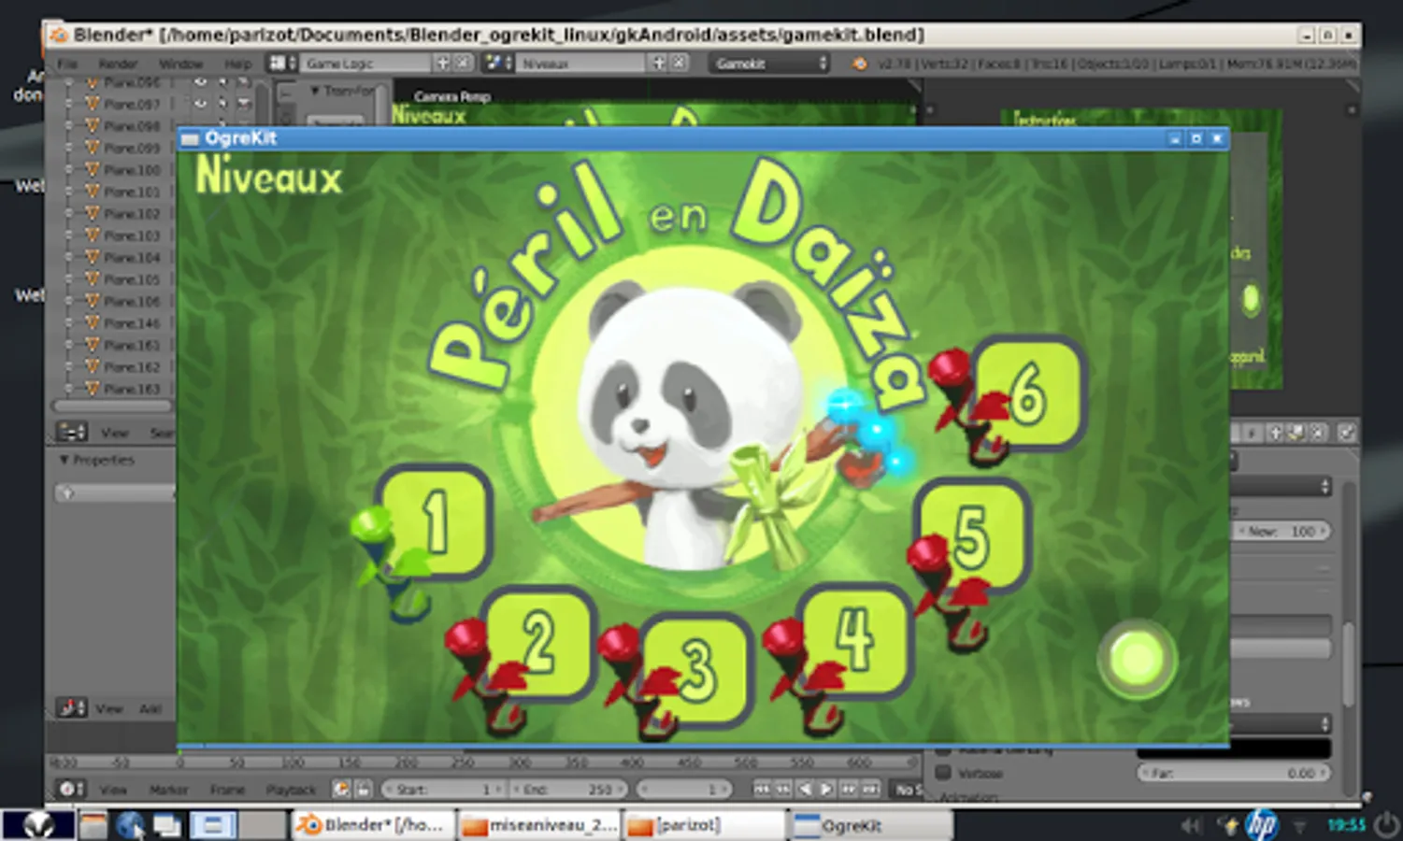Add new screen layout with plus icon

click(443, 64)
